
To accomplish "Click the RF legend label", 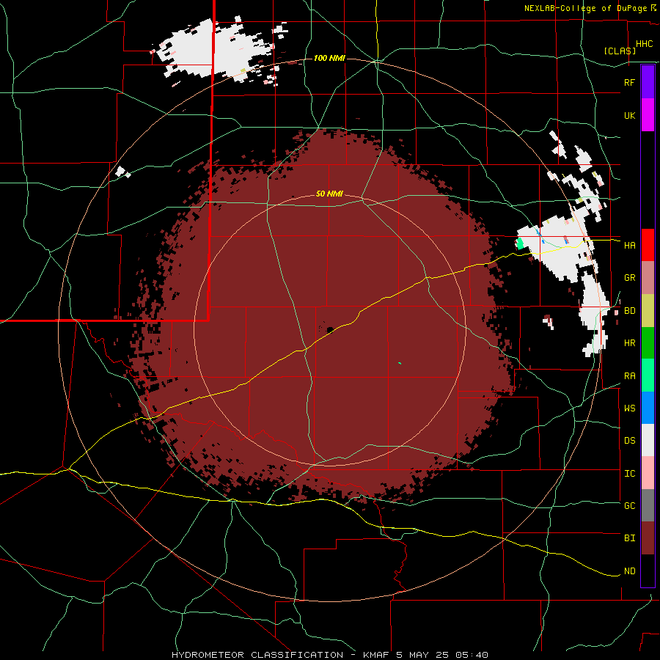I will 629,82.
